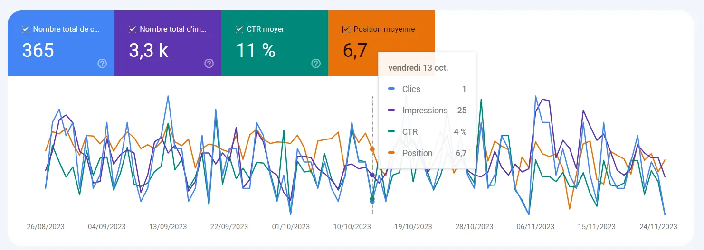
Task: Click the orange Position data point on the chart
Action: click(x=372, y=149)
